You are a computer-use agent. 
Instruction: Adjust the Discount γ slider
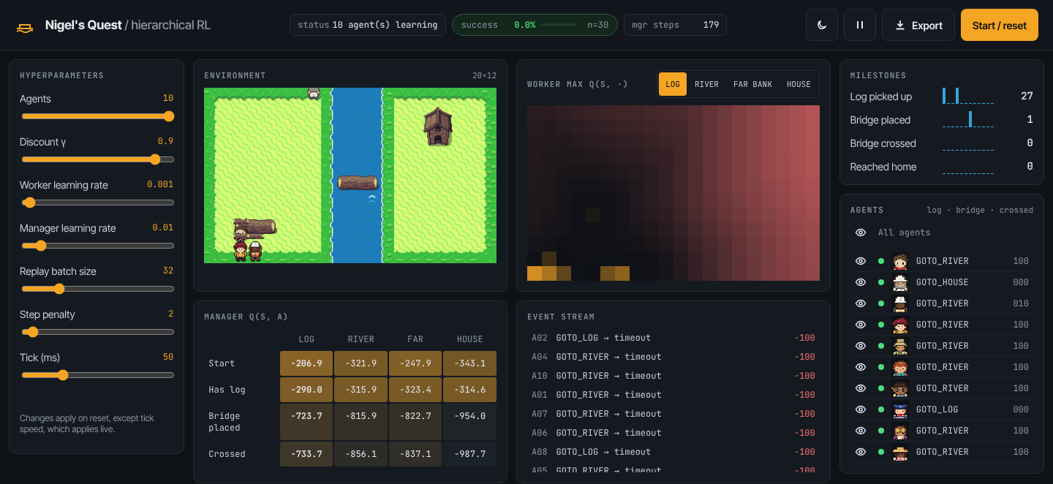pyautogui.click(x=98, y=159)
